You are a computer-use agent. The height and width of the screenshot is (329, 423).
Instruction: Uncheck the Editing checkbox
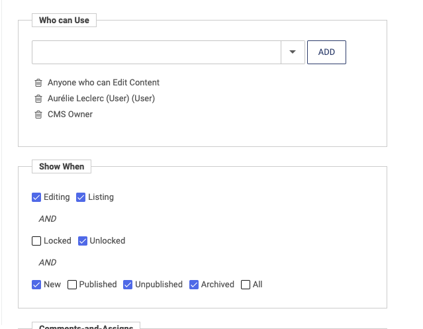tap(36, 197)
